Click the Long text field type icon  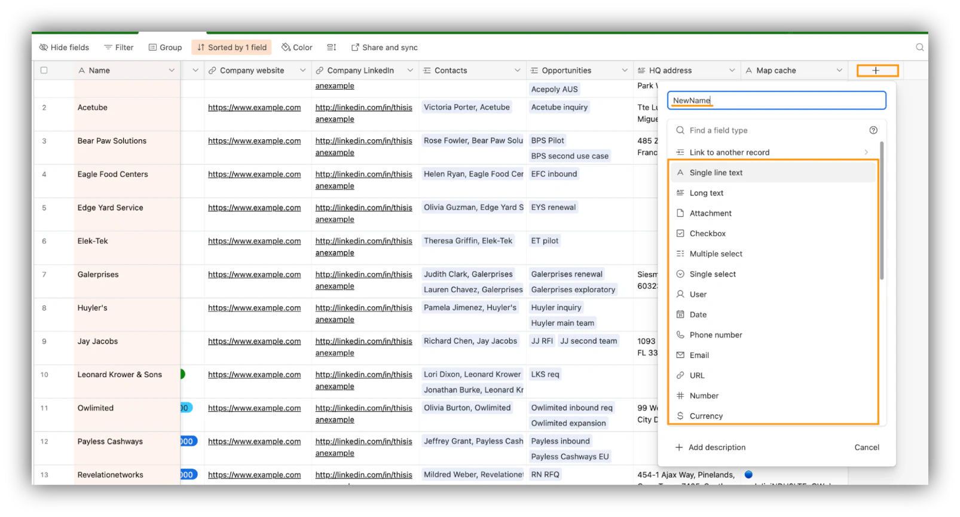(x=680, y=193)
